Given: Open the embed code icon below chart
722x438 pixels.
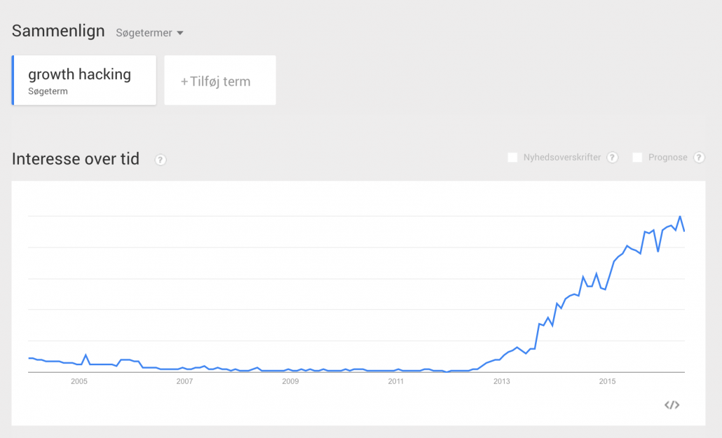Looking at the screenshot, I should point(672,405).
